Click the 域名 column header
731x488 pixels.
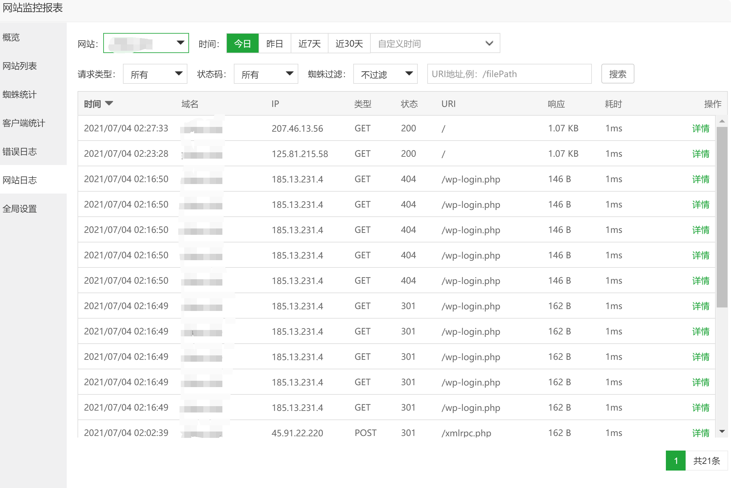[x=190, y=104]
